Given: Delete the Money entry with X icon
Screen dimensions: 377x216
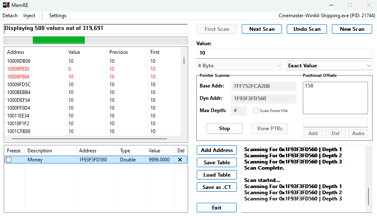Looking at the screenshot, I should (x=180, y=160).
